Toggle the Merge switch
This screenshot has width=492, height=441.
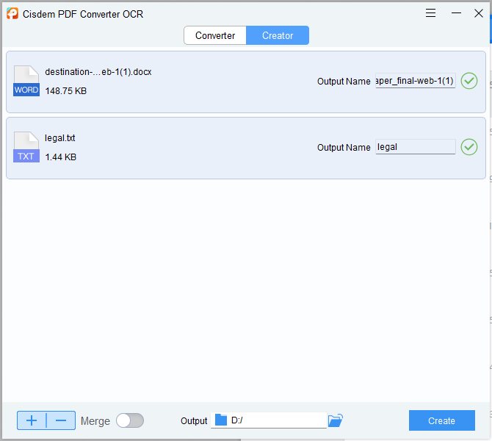click(x=130, y=420)
